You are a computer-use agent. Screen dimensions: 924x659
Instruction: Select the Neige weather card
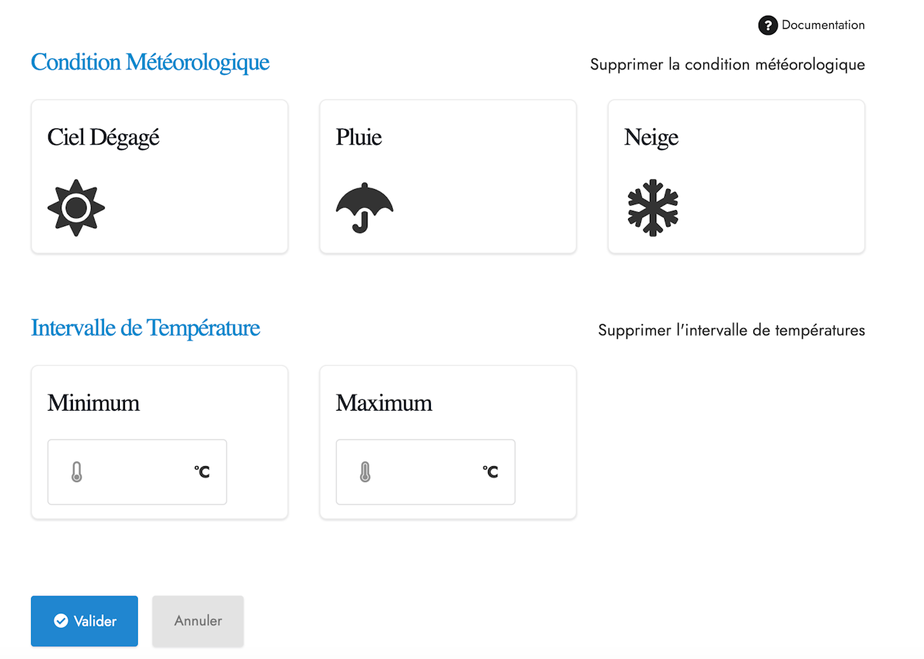pos(736,177)
